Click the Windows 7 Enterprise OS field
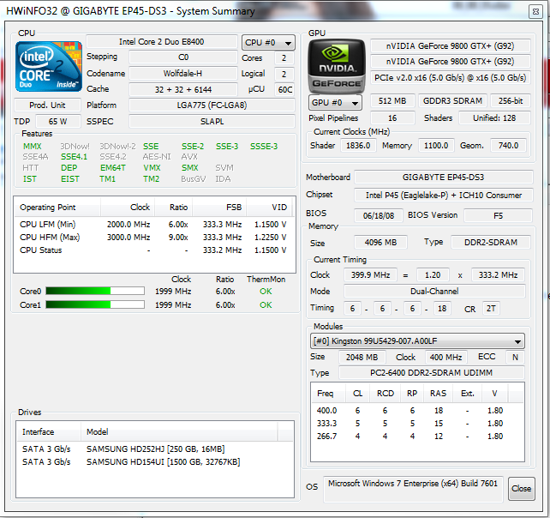The height and width of the screenshot is (518, 550). tap(413, 489)
